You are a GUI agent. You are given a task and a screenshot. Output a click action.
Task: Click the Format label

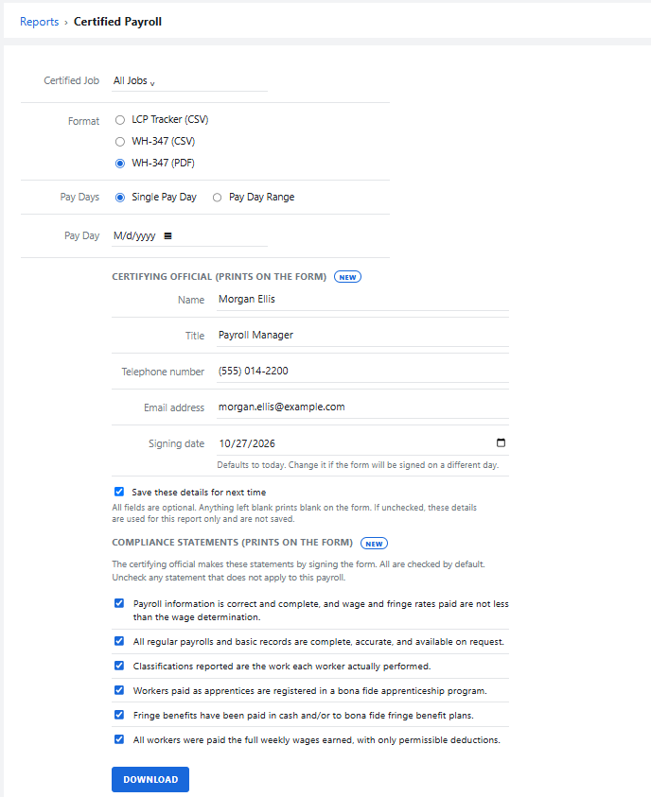point(83,121)
